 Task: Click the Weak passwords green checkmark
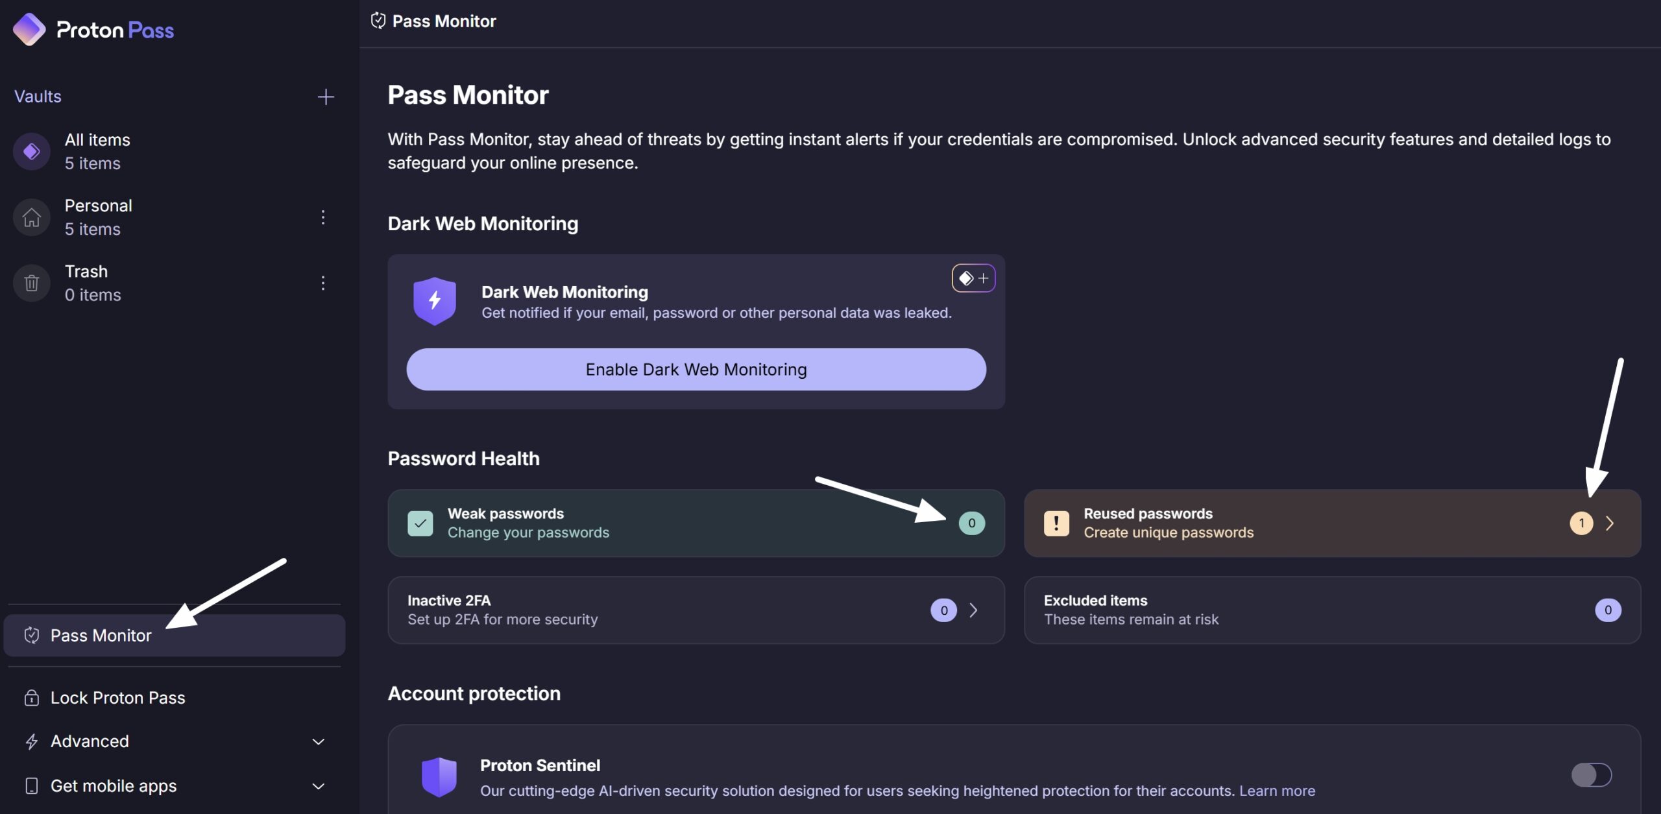click(420, 523)
